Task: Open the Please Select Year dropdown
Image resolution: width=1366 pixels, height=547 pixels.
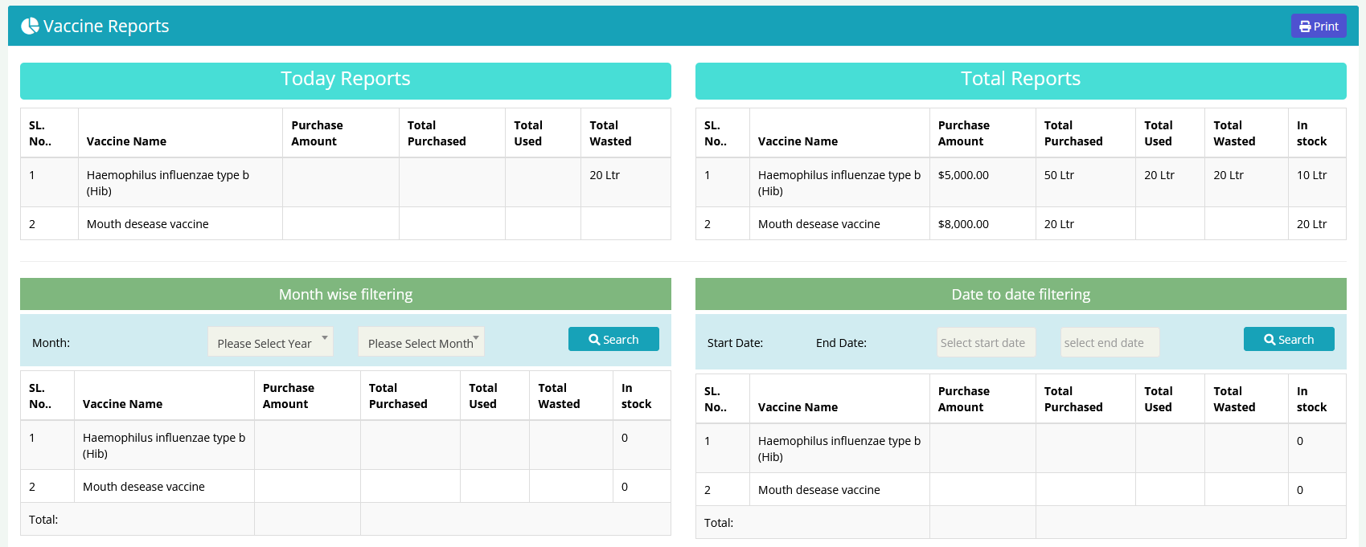Action: pos(270,342)
